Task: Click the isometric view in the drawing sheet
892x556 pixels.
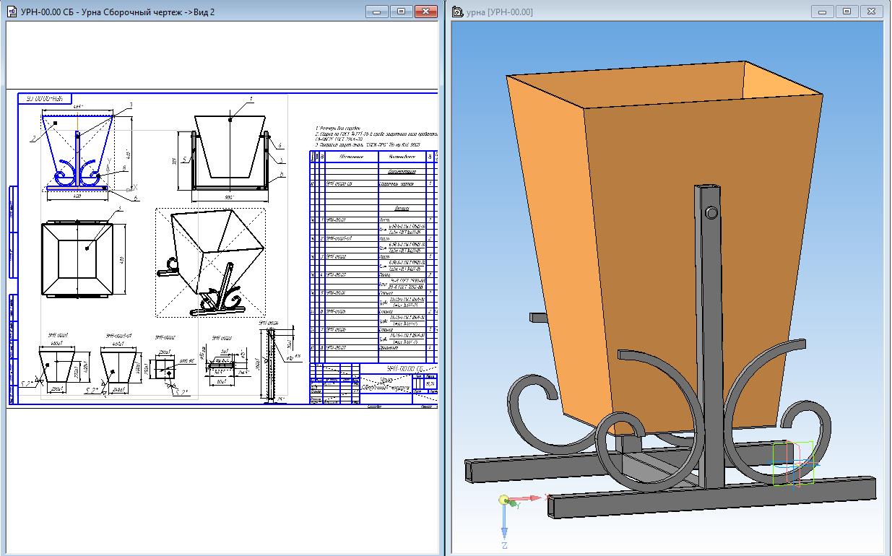Action: coord(209,264)
